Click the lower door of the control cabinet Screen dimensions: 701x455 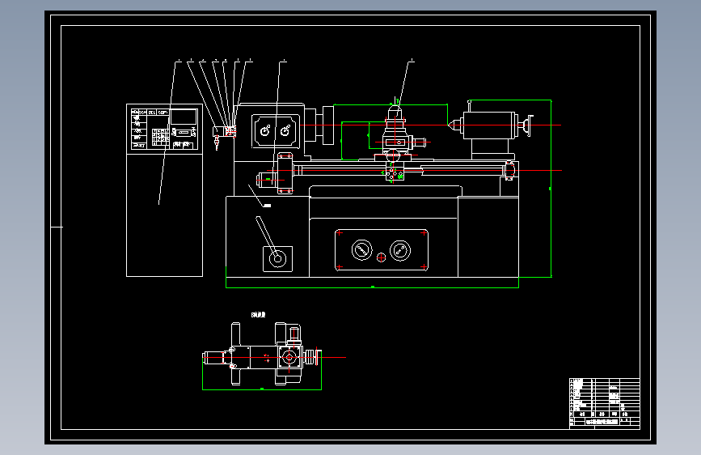click(x=164, y=215)
